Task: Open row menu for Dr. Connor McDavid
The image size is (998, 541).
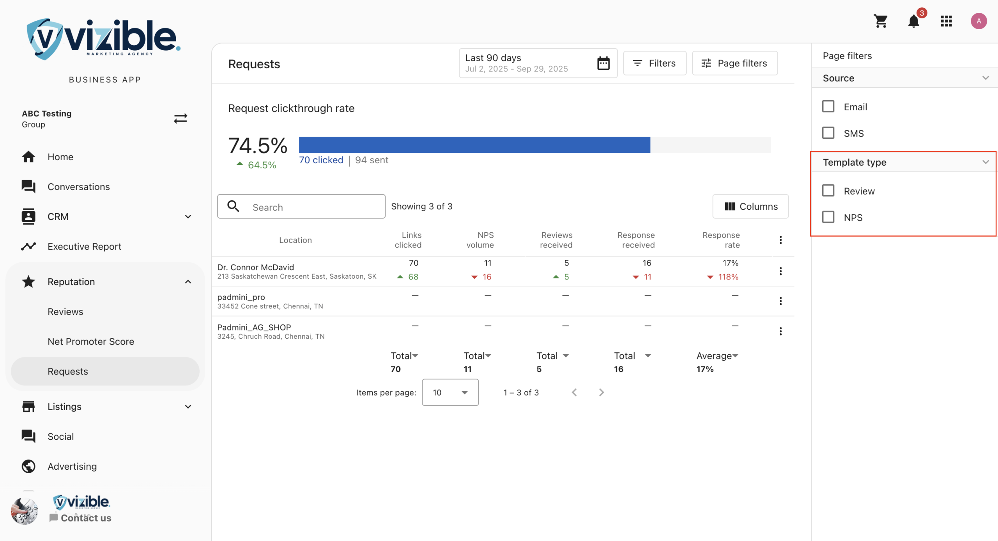Action: point(780,271)
